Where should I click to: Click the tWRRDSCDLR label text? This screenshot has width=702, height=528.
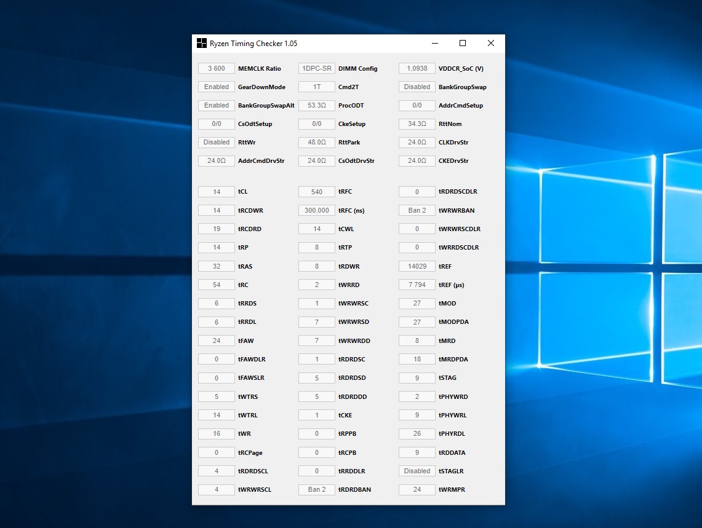pos(459,247)
